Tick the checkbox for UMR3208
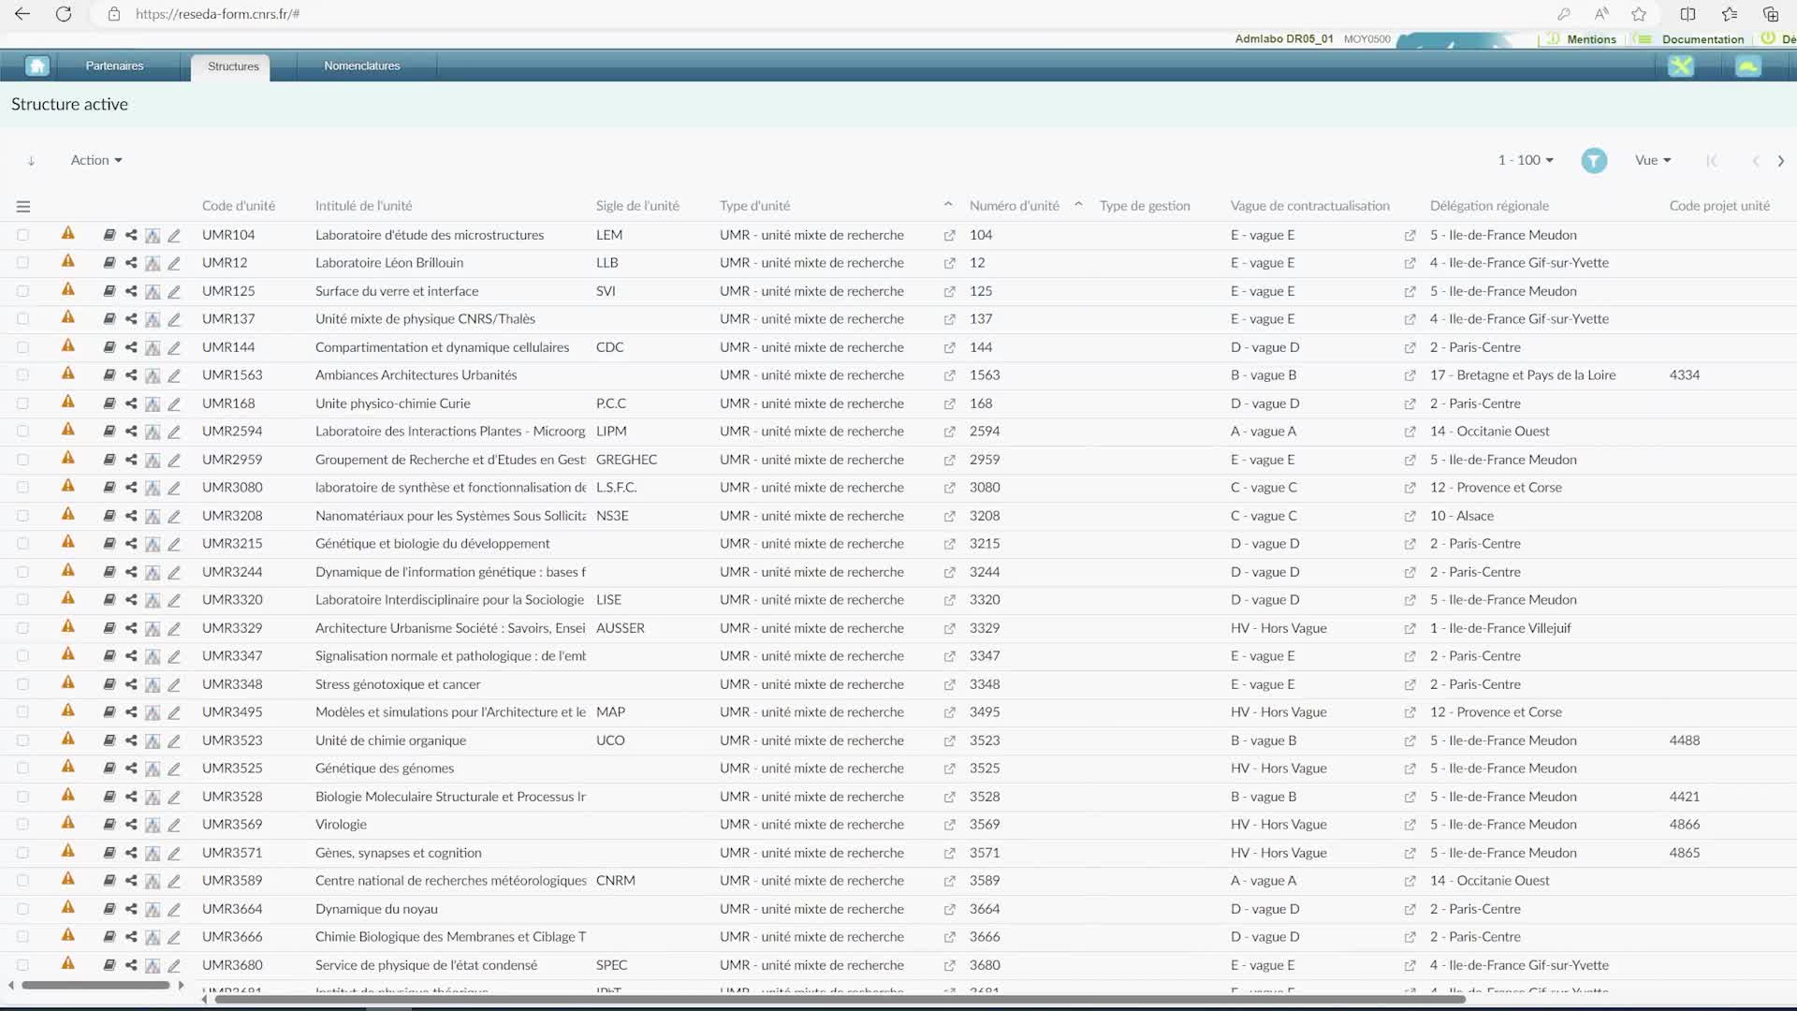The height and width of the screenshot is (1011, 1797). tap(22, 516)
